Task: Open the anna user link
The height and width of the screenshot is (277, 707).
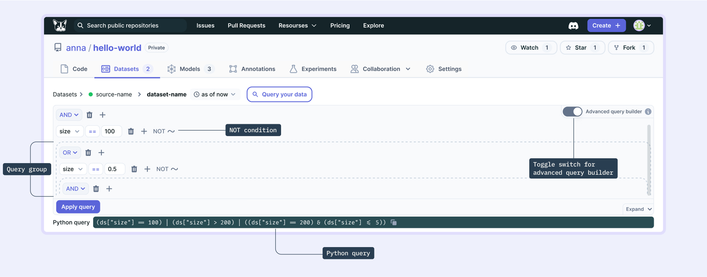Action: pyautogui.click(x=76, y=48)
